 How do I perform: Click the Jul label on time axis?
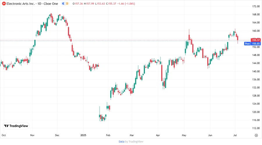pos(235,135)
